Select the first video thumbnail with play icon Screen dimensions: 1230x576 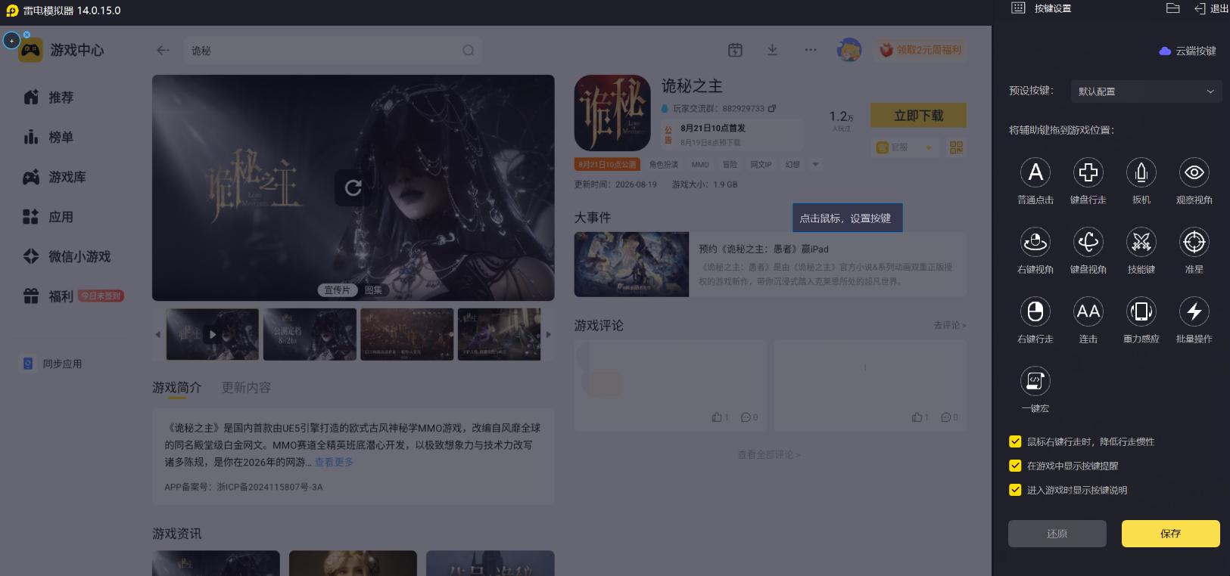212,334
